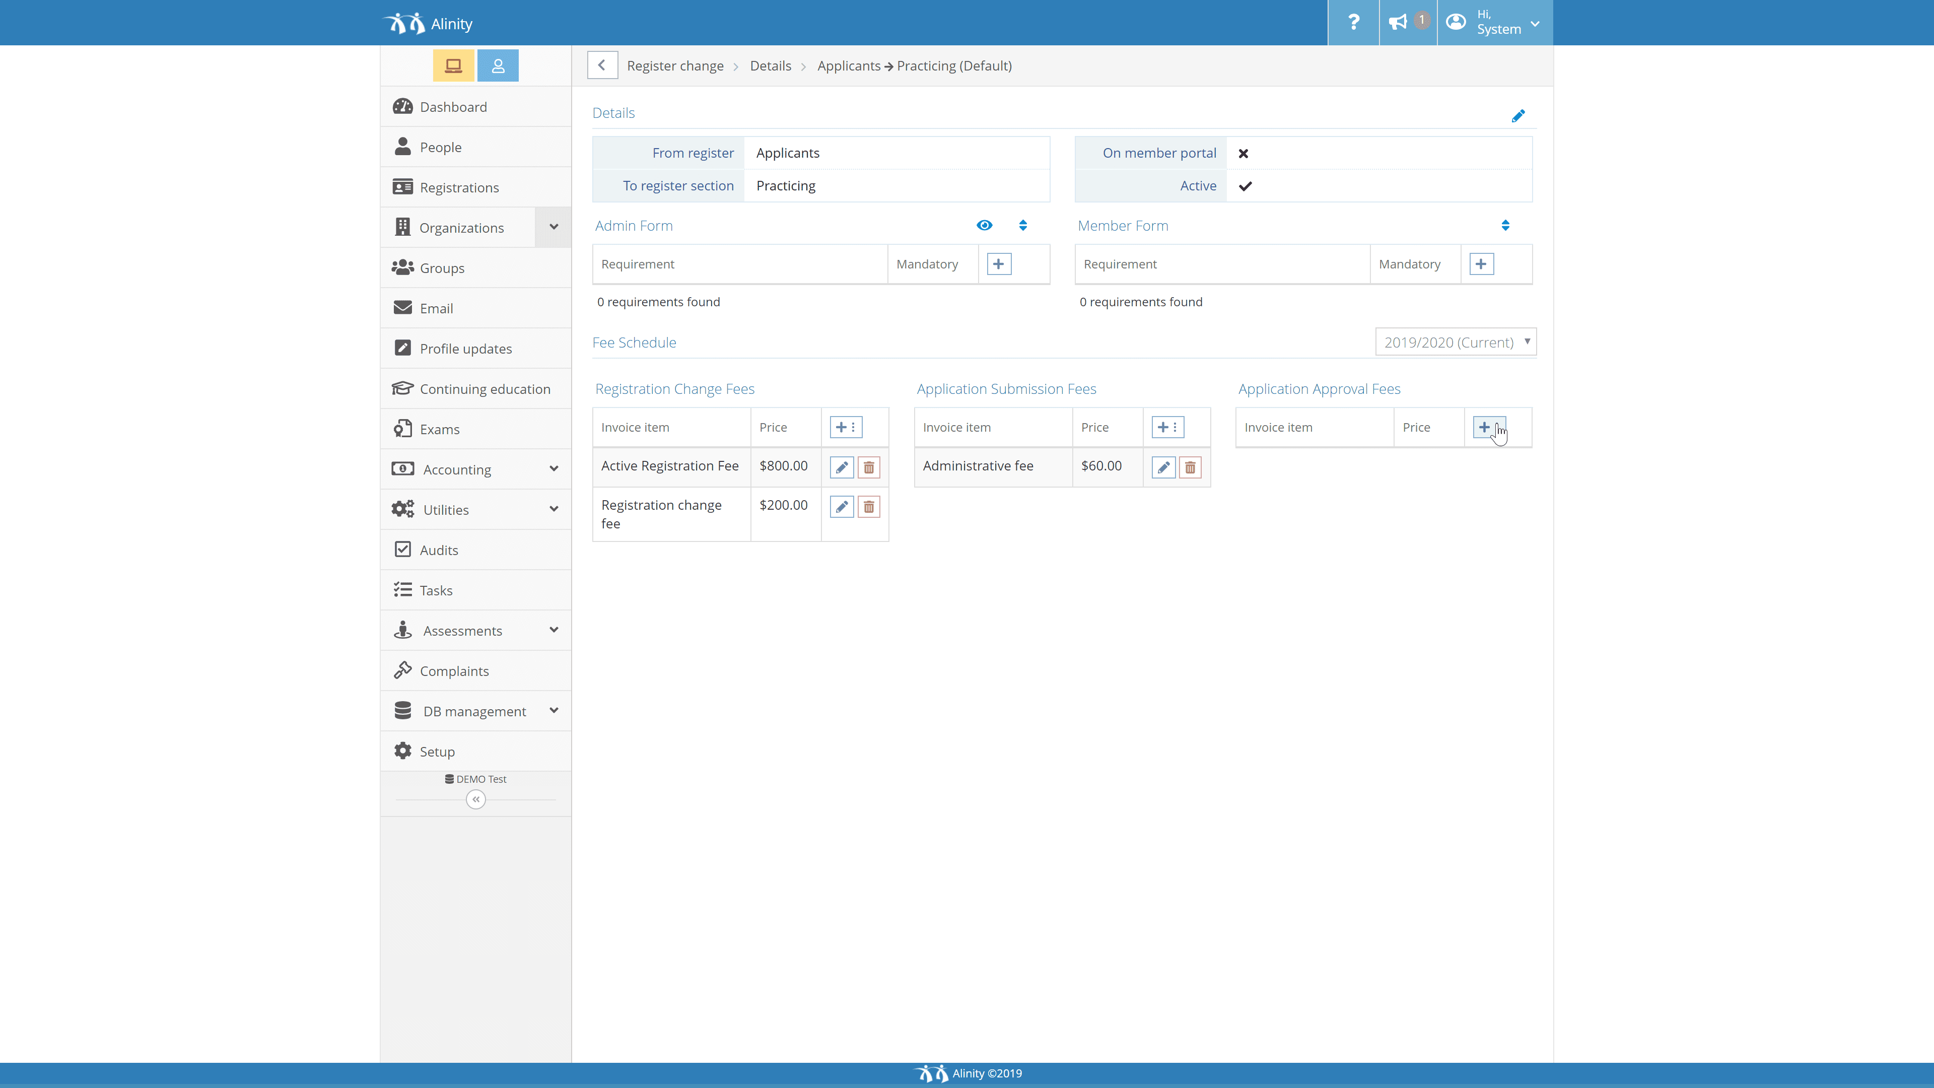Click the Register change breadcrumb link

(675, 65)
